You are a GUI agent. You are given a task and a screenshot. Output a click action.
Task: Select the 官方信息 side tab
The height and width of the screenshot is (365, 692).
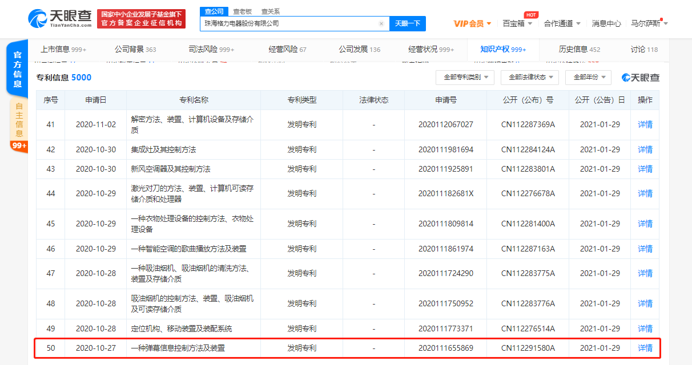click(17, 69)
